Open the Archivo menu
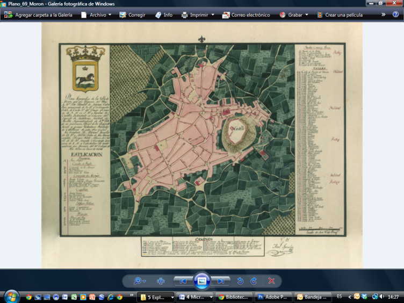This screenshot has width=404, height=303. click(x=96, y=15)
